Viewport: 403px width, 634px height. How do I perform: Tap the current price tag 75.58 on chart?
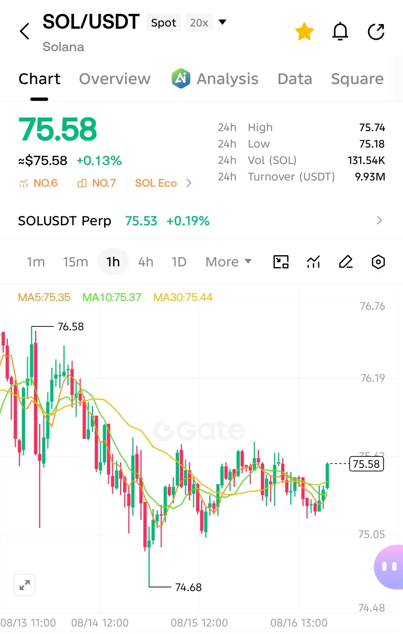pos(366,464)
